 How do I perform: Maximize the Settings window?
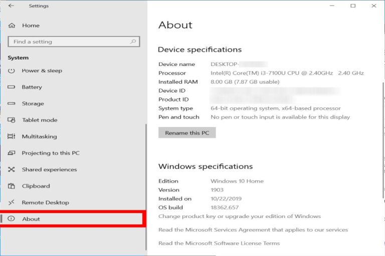[x=352, y=6]
